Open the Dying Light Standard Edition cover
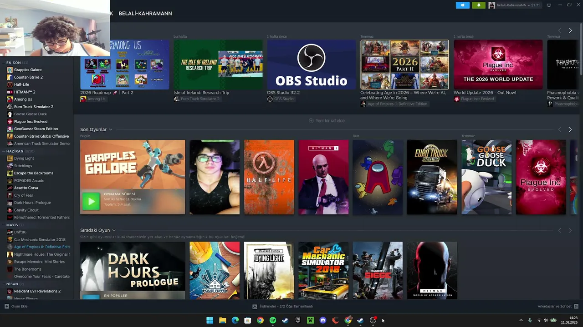Viewport: 583px width, 327px height. click(269, 271)
